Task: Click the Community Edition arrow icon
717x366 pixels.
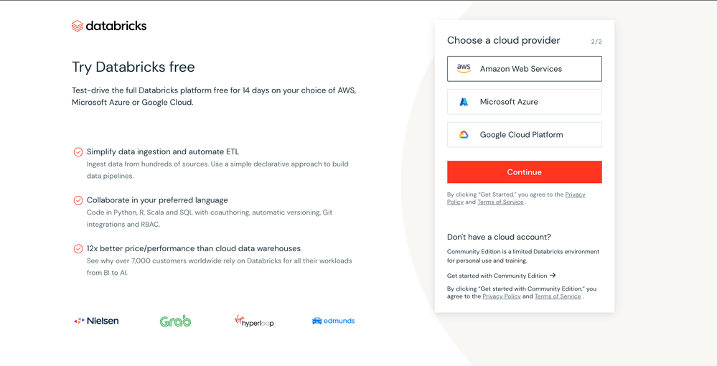Action: pyautogui.click(x=553, y=276)
